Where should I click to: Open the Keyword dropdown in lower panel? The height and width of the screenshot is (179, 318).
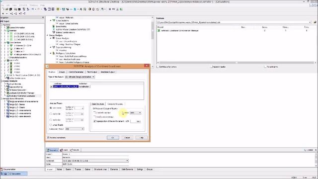click(x=127, y=161)
